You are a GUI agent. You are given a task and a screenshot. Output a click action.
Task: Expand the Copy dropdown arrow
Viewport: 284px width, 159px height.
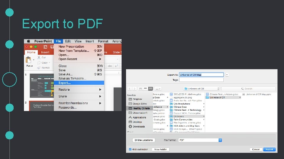49,62
